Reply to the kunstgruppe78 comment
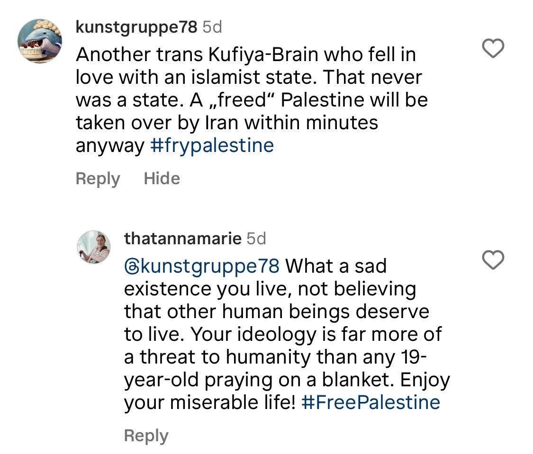Viewport: 533px width, 454px height. click(x=98, y=178)
